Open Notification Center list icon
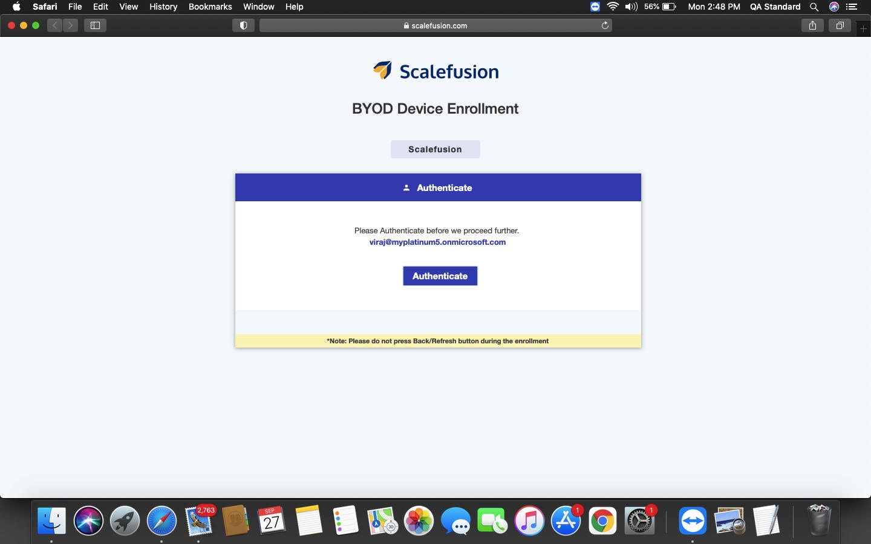The width and height of the screenshot is (871, 544). pyautogui.click(x=852, y=7)
